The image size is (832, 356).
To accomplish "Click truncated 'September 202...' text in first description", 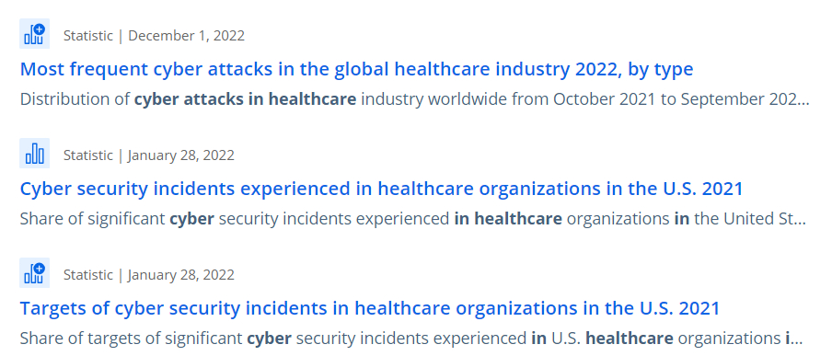I will coord(745,99).
